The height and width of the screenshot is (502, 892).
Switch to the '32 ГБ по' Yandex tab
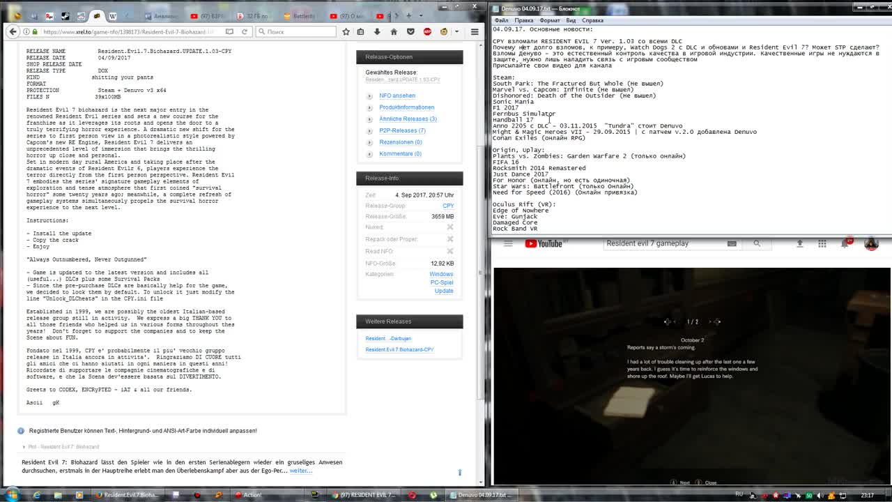254,15
